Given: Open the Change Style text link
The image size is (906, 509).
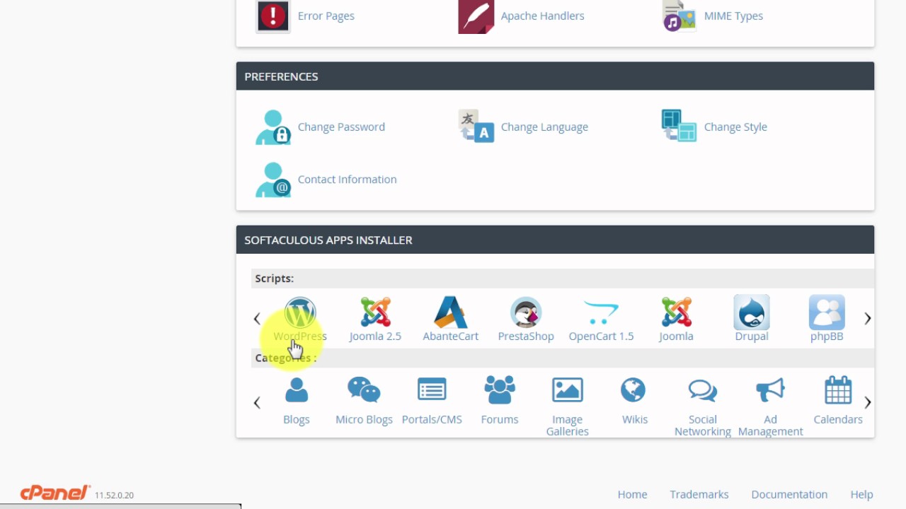Looking at the screenshot, I should click(x=735, y=127).
